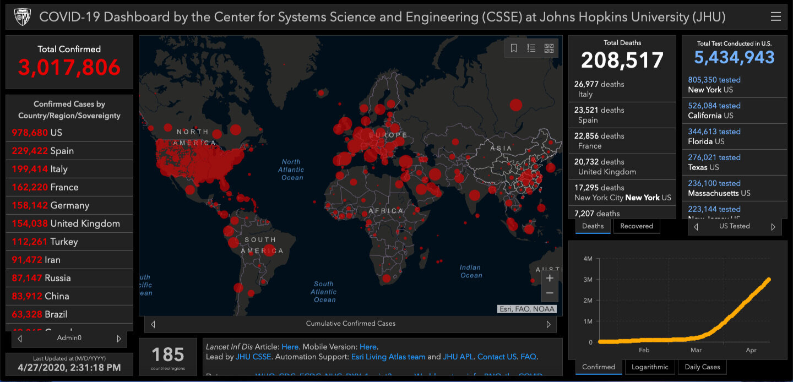Click the Total Deaths 208,517 figure

(x=622, y=60)
